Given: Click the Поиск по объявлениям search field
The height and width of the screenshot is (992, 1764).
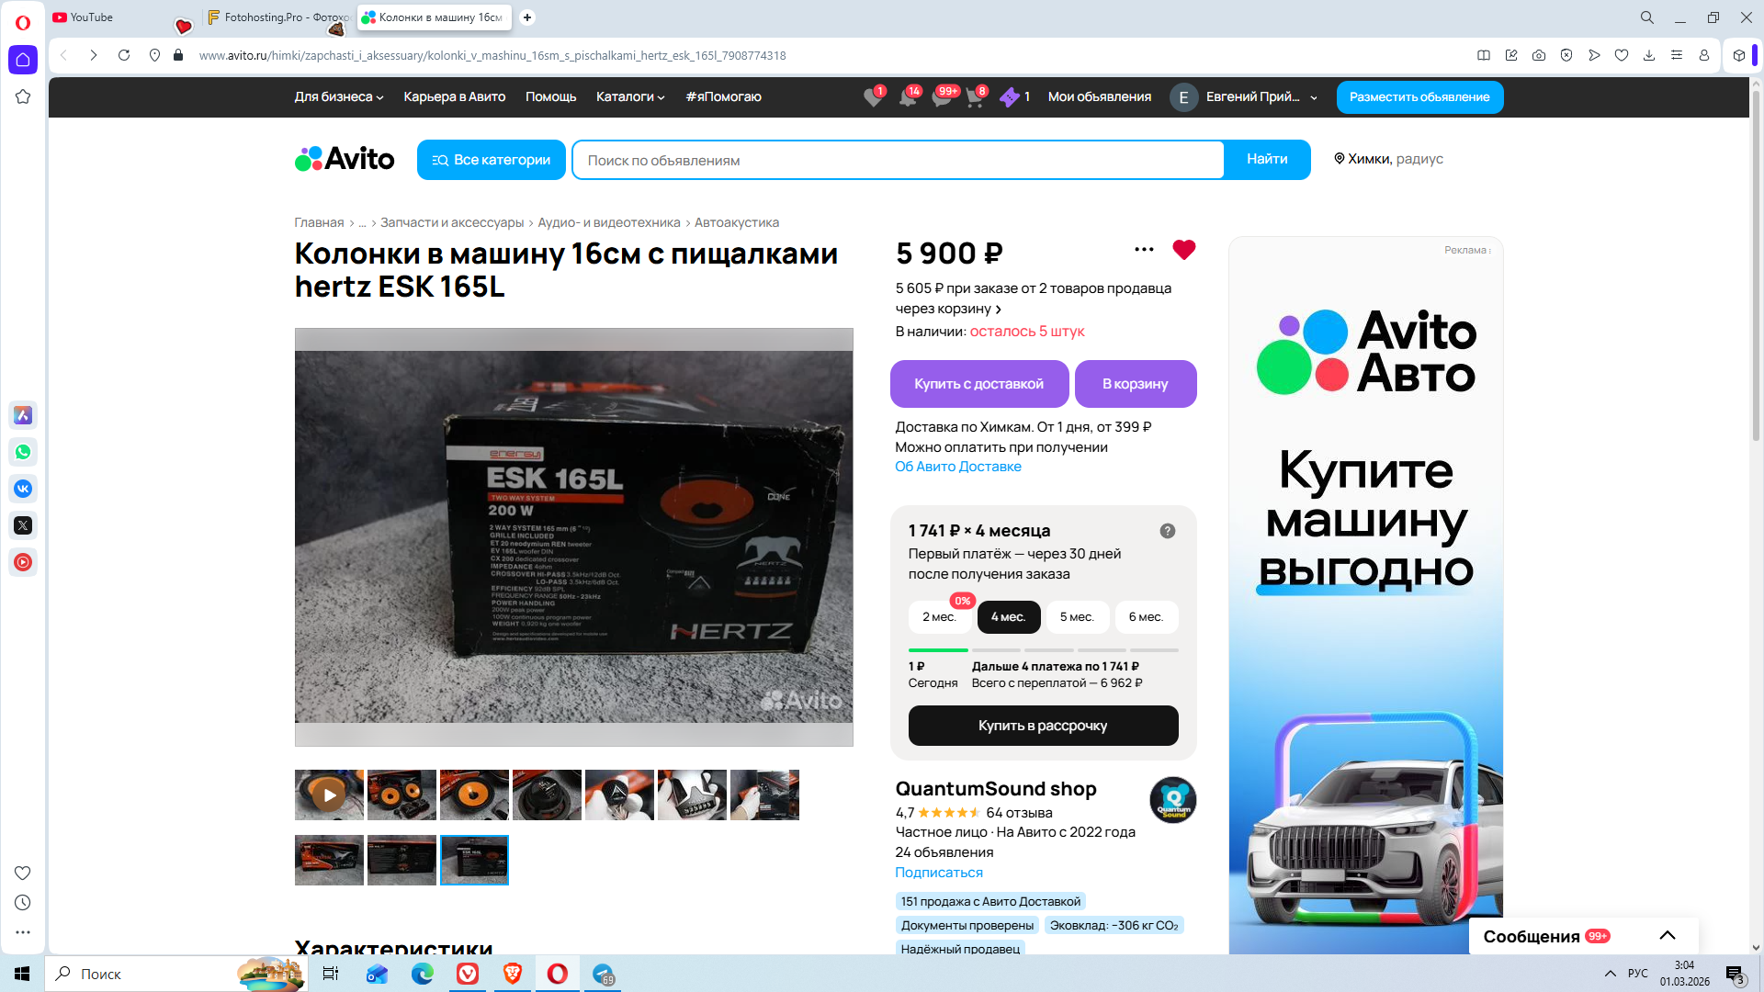Looking at the screenshot, I should [x=898, y=161].
